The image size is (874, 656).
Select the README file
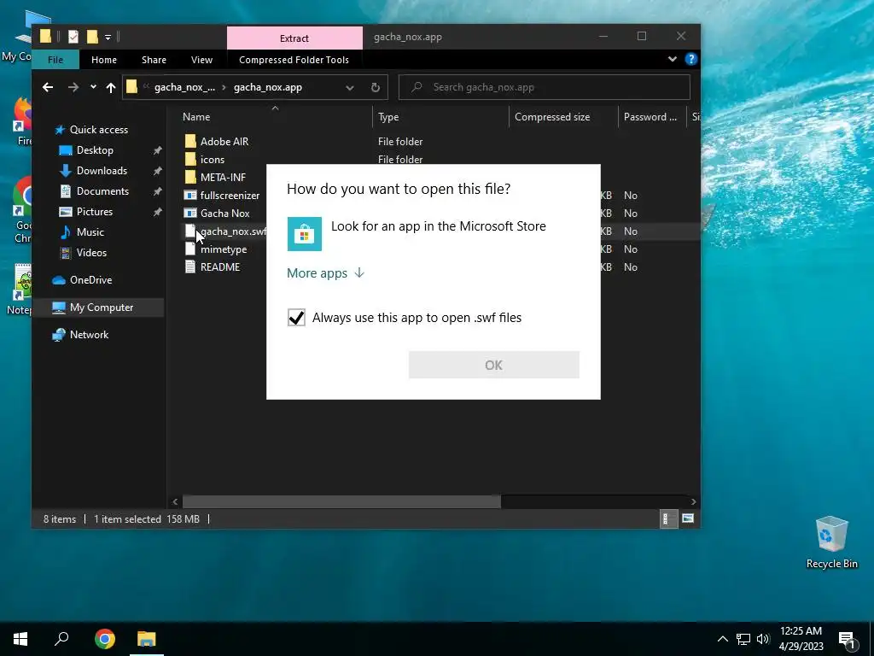pos(220,267)
